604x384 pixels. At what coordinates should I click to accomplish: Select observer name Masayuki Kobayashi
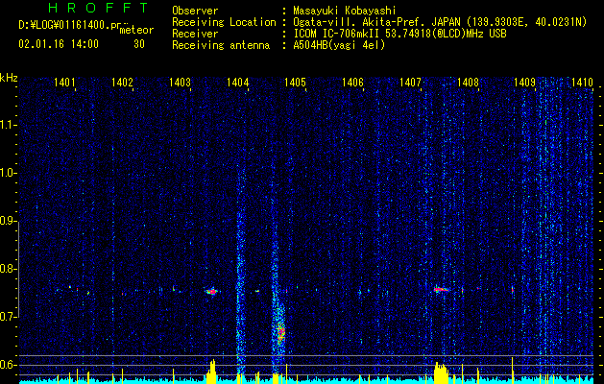pyautogui.click(x=345, y=11)
